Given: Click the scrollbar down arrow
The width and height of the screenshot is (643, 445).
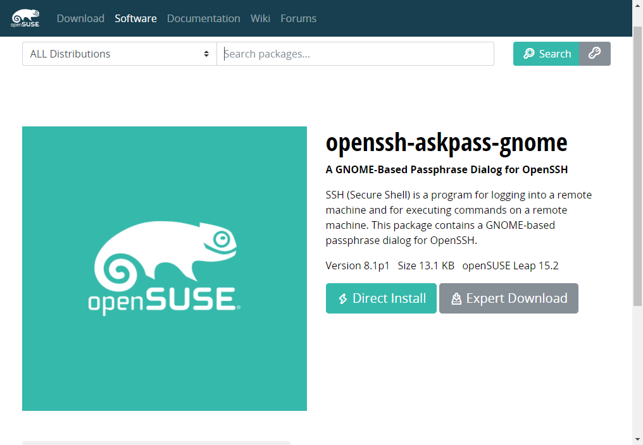Looking at the screenshot, I should click(637, 441).
